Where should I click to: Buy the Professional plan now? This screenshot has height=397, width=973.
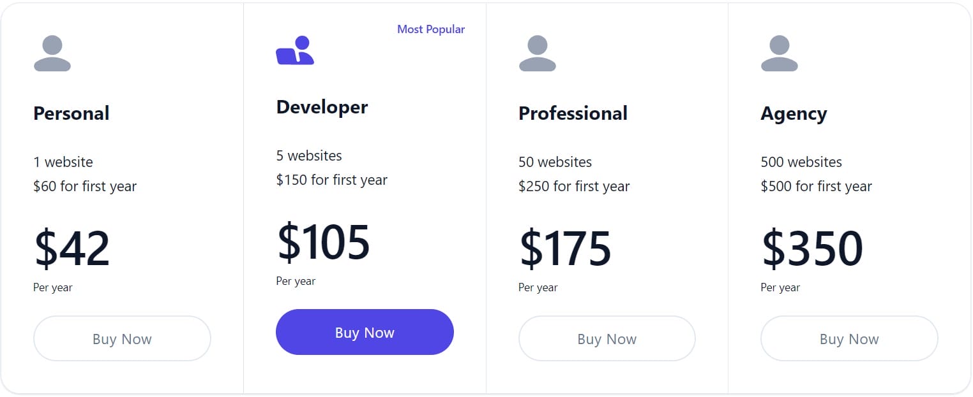click(x=607, y=338)
